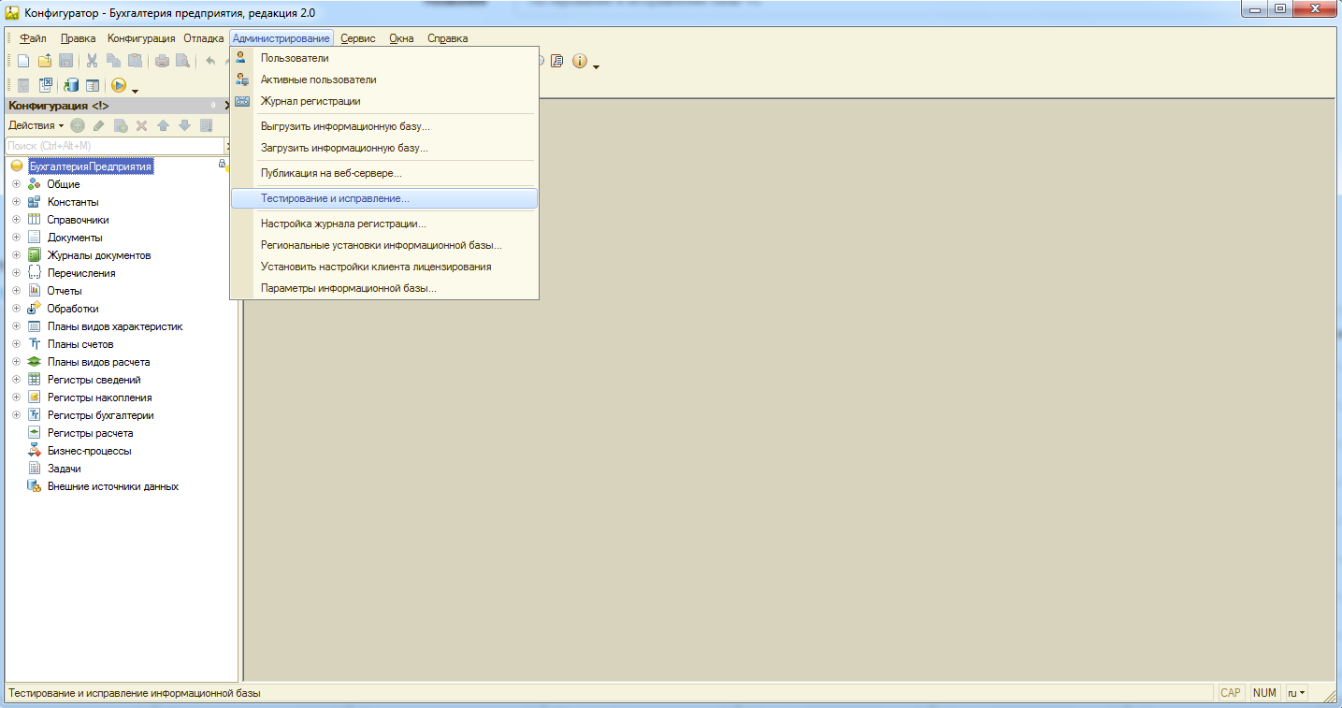
Task: Open Параметры информационной базы…
Action: pos(384,288)
